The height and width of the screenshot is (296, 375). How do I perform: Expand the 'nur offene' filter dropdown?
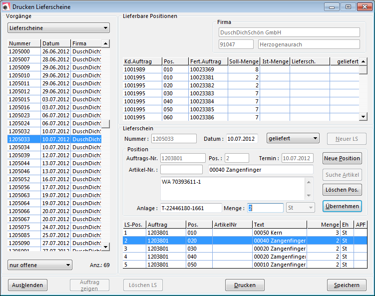click(40, 265)
